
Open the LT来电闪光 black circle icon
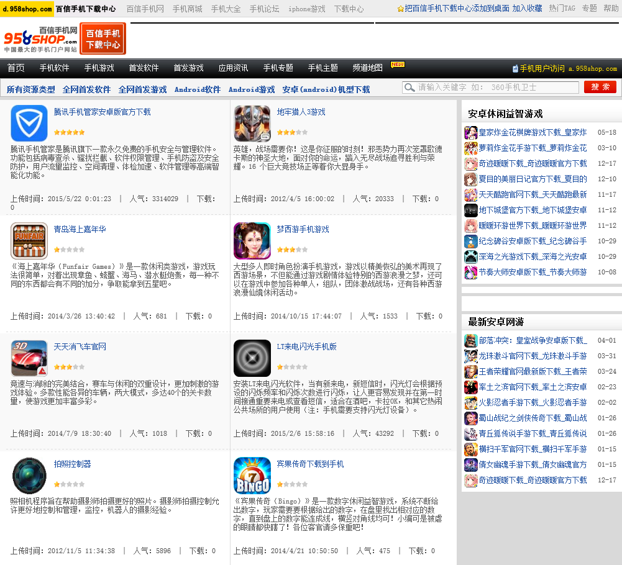[252, 358]
